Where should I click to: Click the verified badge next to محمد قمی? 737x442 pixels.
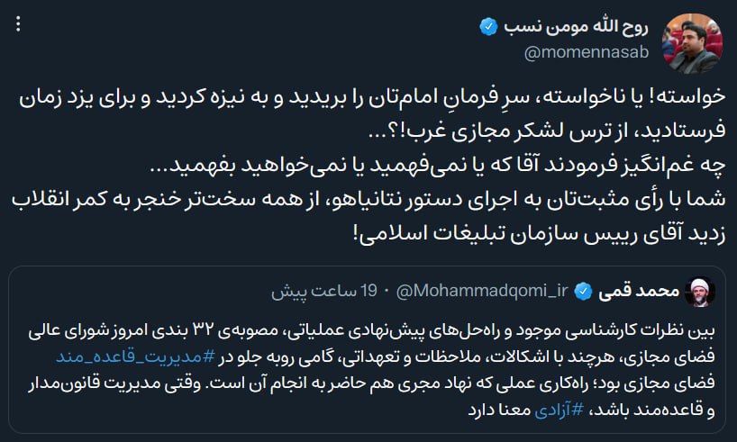pyautogui.click(x=582, y=291)
